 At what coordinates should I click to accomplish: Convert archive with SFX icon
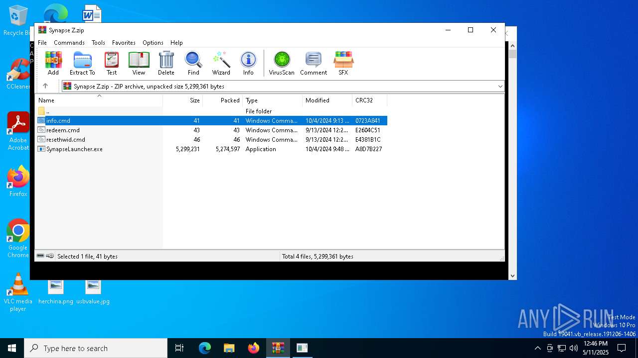pyautogui.click(x=343, y=63)
